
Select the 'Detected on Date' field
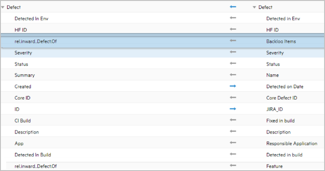pyautogui.click(x=285, y=86)
